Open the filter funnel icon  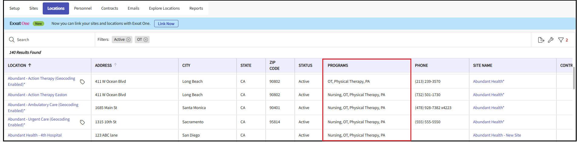[x=561, y=40]
